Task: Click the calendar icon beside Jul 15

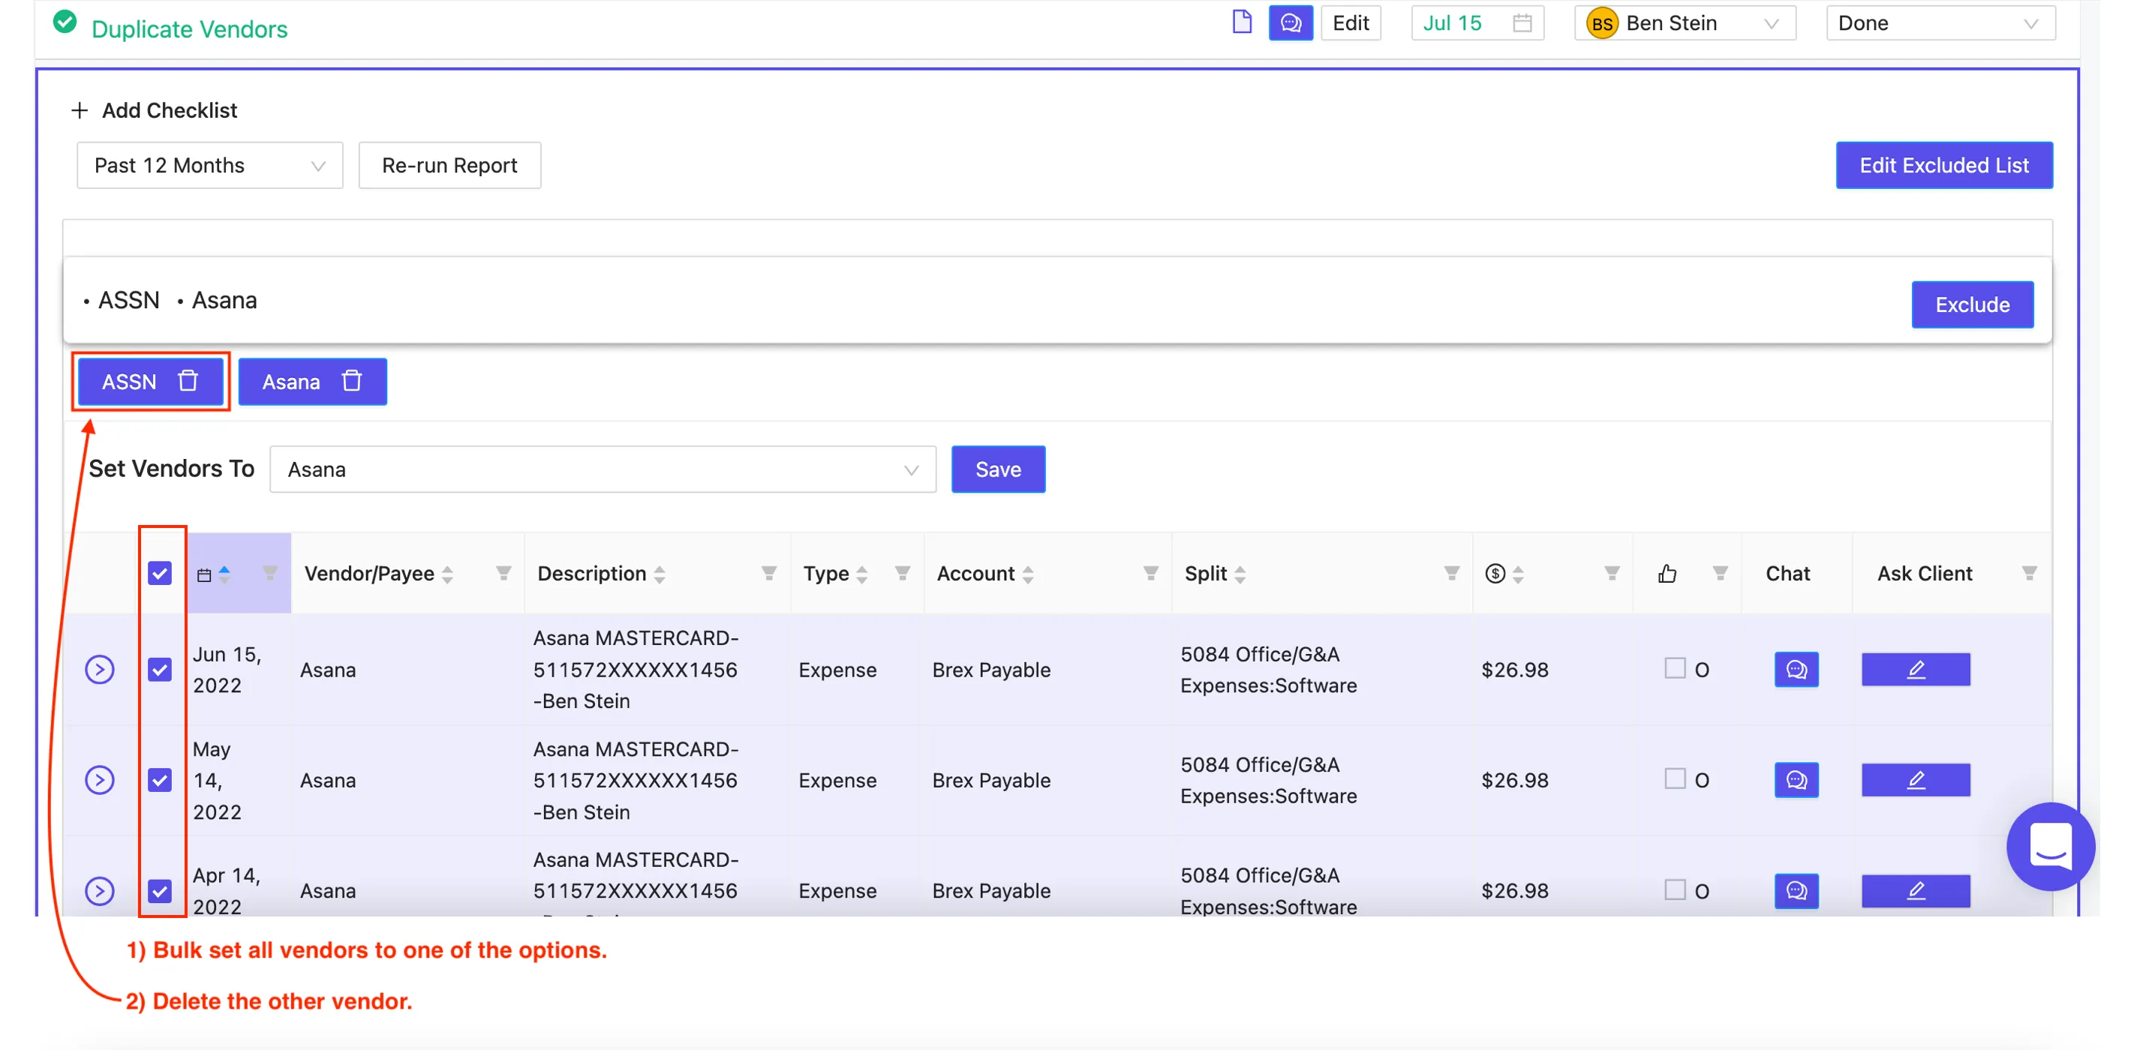Action: (x=1522, y=22)
